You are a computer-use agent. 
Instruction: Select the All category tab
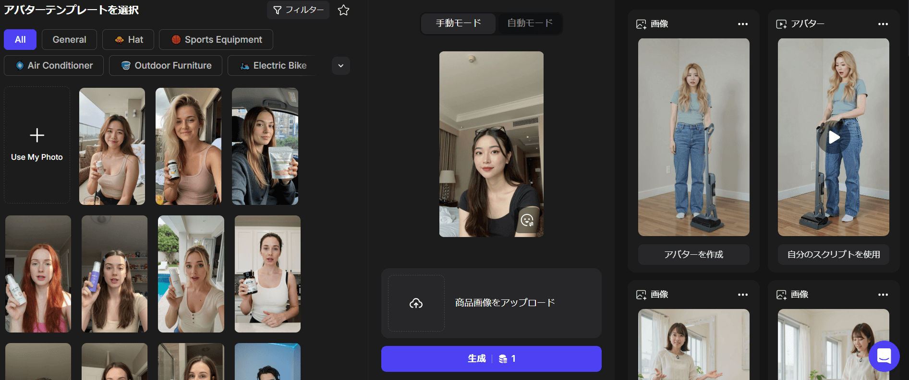point(20,40)
